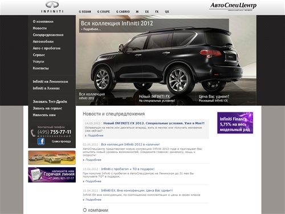Click 'О компании' heading below the news
This screenshot has height=214, width=285.
point(96,210)
